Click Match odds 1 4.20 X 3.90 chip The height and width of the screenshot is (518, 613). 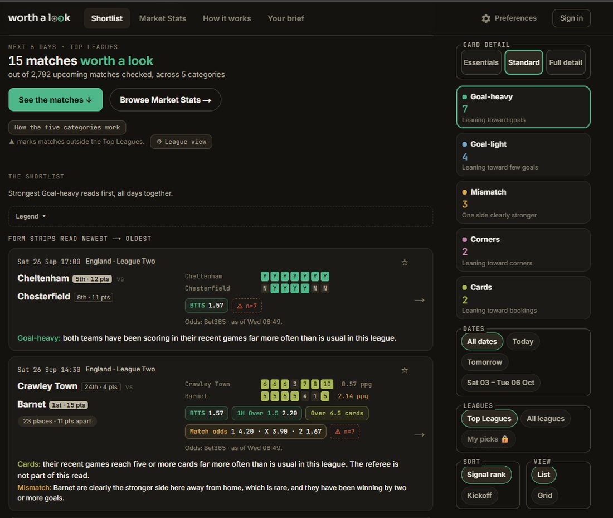point(255,432)
